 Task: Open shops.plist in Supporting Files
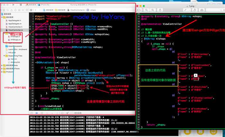14,62
